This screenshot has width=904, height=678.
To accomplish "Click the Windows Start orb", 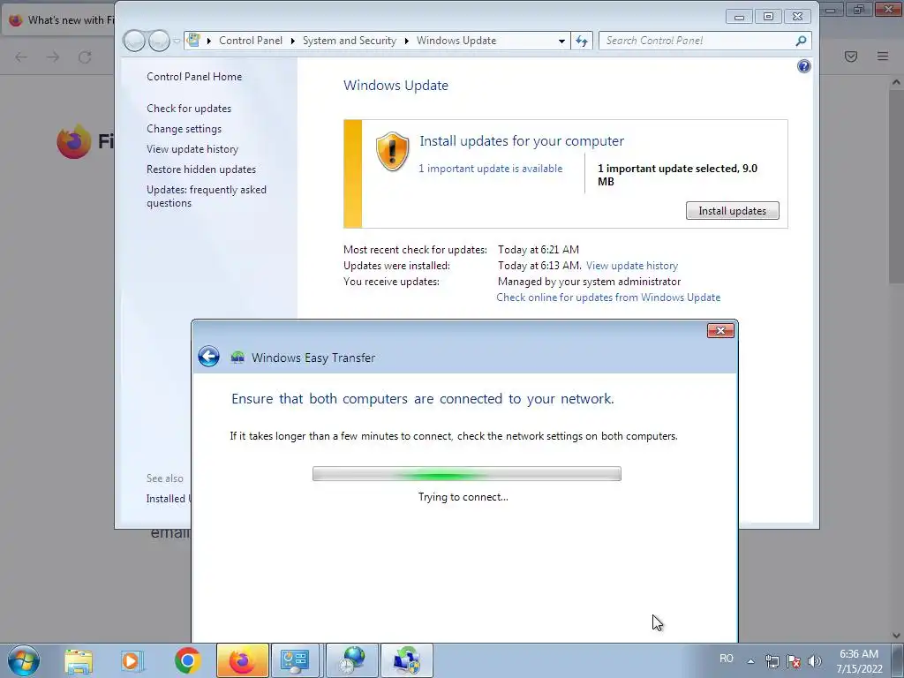I will tap(24, 660).
